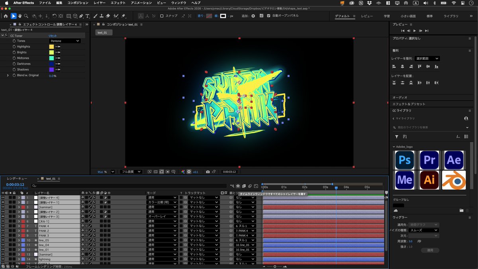The width and height of the screenshot is (478, 269).
Task: Select the Rotation tool
Action: pos(55,16)
